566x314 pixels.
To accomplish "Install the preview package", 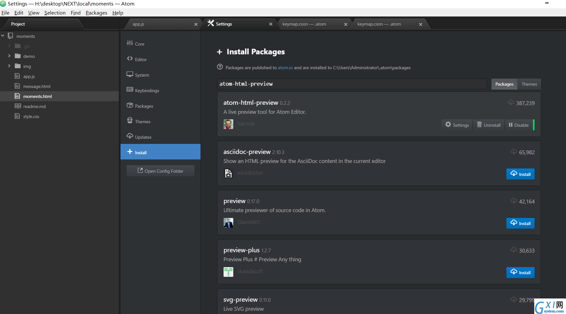I will pos(520,223).
